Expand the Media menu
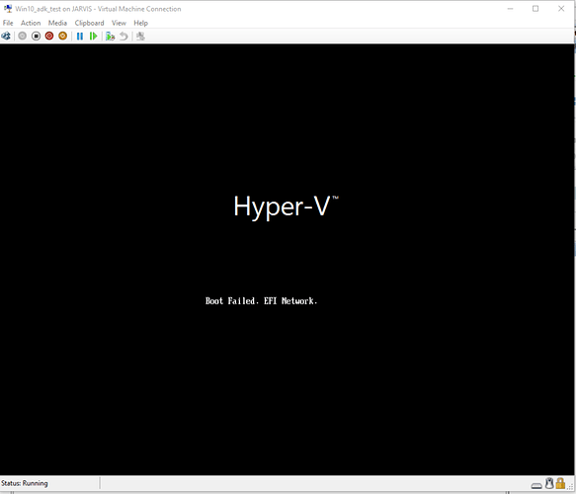 tap(57, 23)
